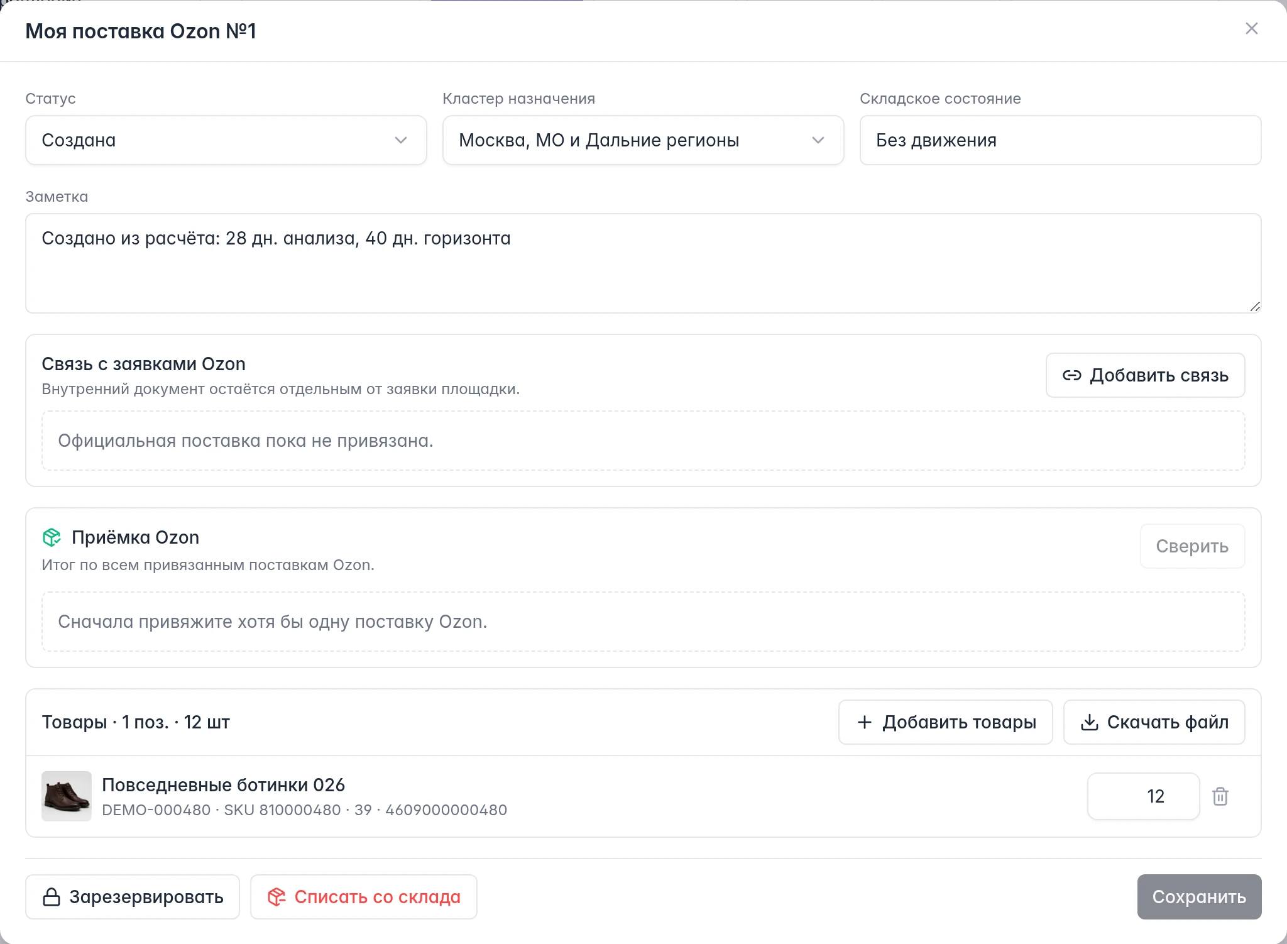Select the Повседневные ботинки 026 product name
The height and width of the screenshot is (944, 1287).
click(223, 785)
